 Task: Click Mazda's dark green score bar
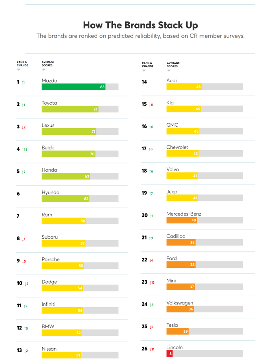[73, 87]
